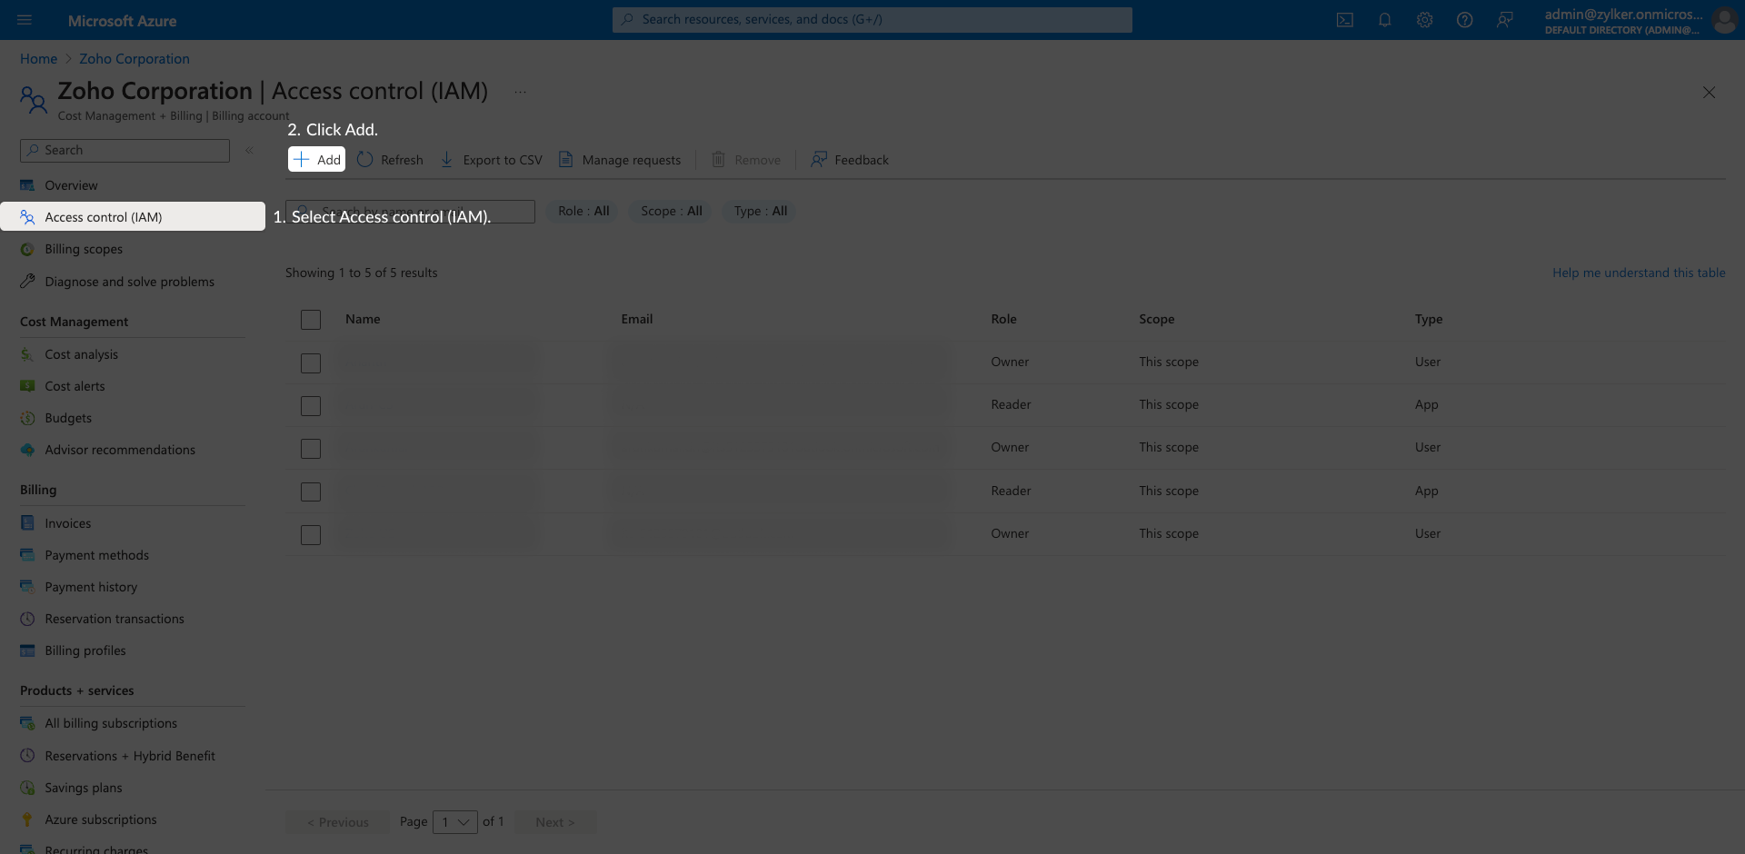Image resolution: width=1745 pixels, height=854 pixels.
Task: Go to the Previous page
Action: 337,822
